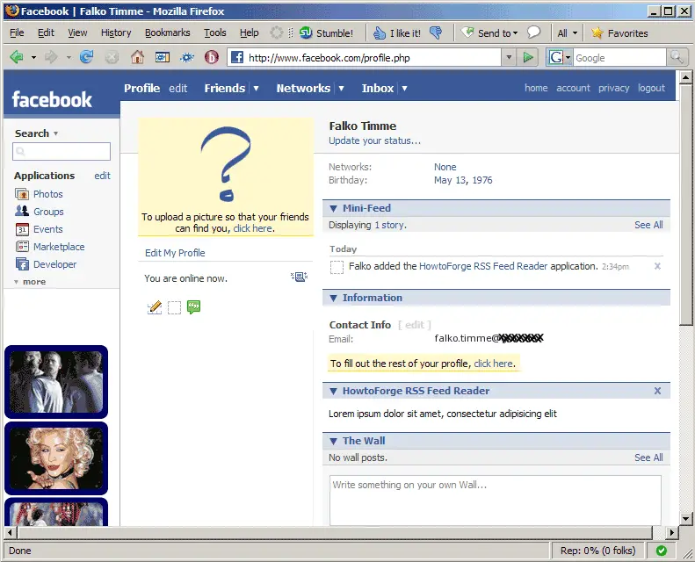695x562 pixels.
Task: Click the Profile tab
Action: click(141, 88)
